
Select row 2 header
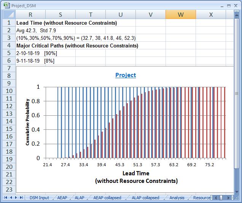[x=9, y=30]
